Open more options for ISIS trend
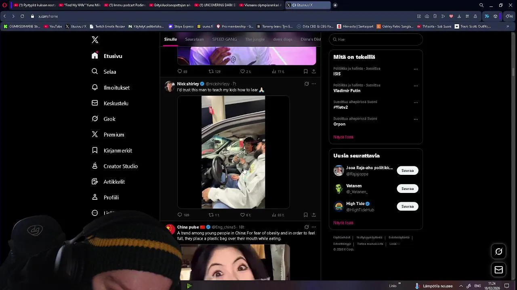 point(416,69)
